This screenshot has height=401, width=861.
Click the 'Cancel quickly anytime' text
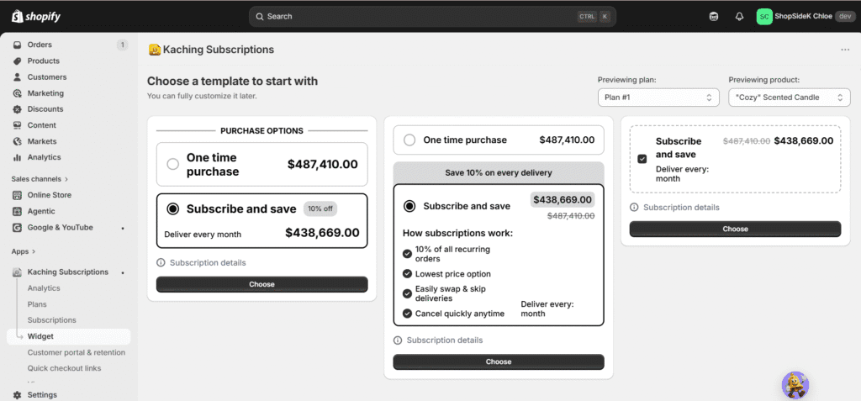click(x=460, y=314)
